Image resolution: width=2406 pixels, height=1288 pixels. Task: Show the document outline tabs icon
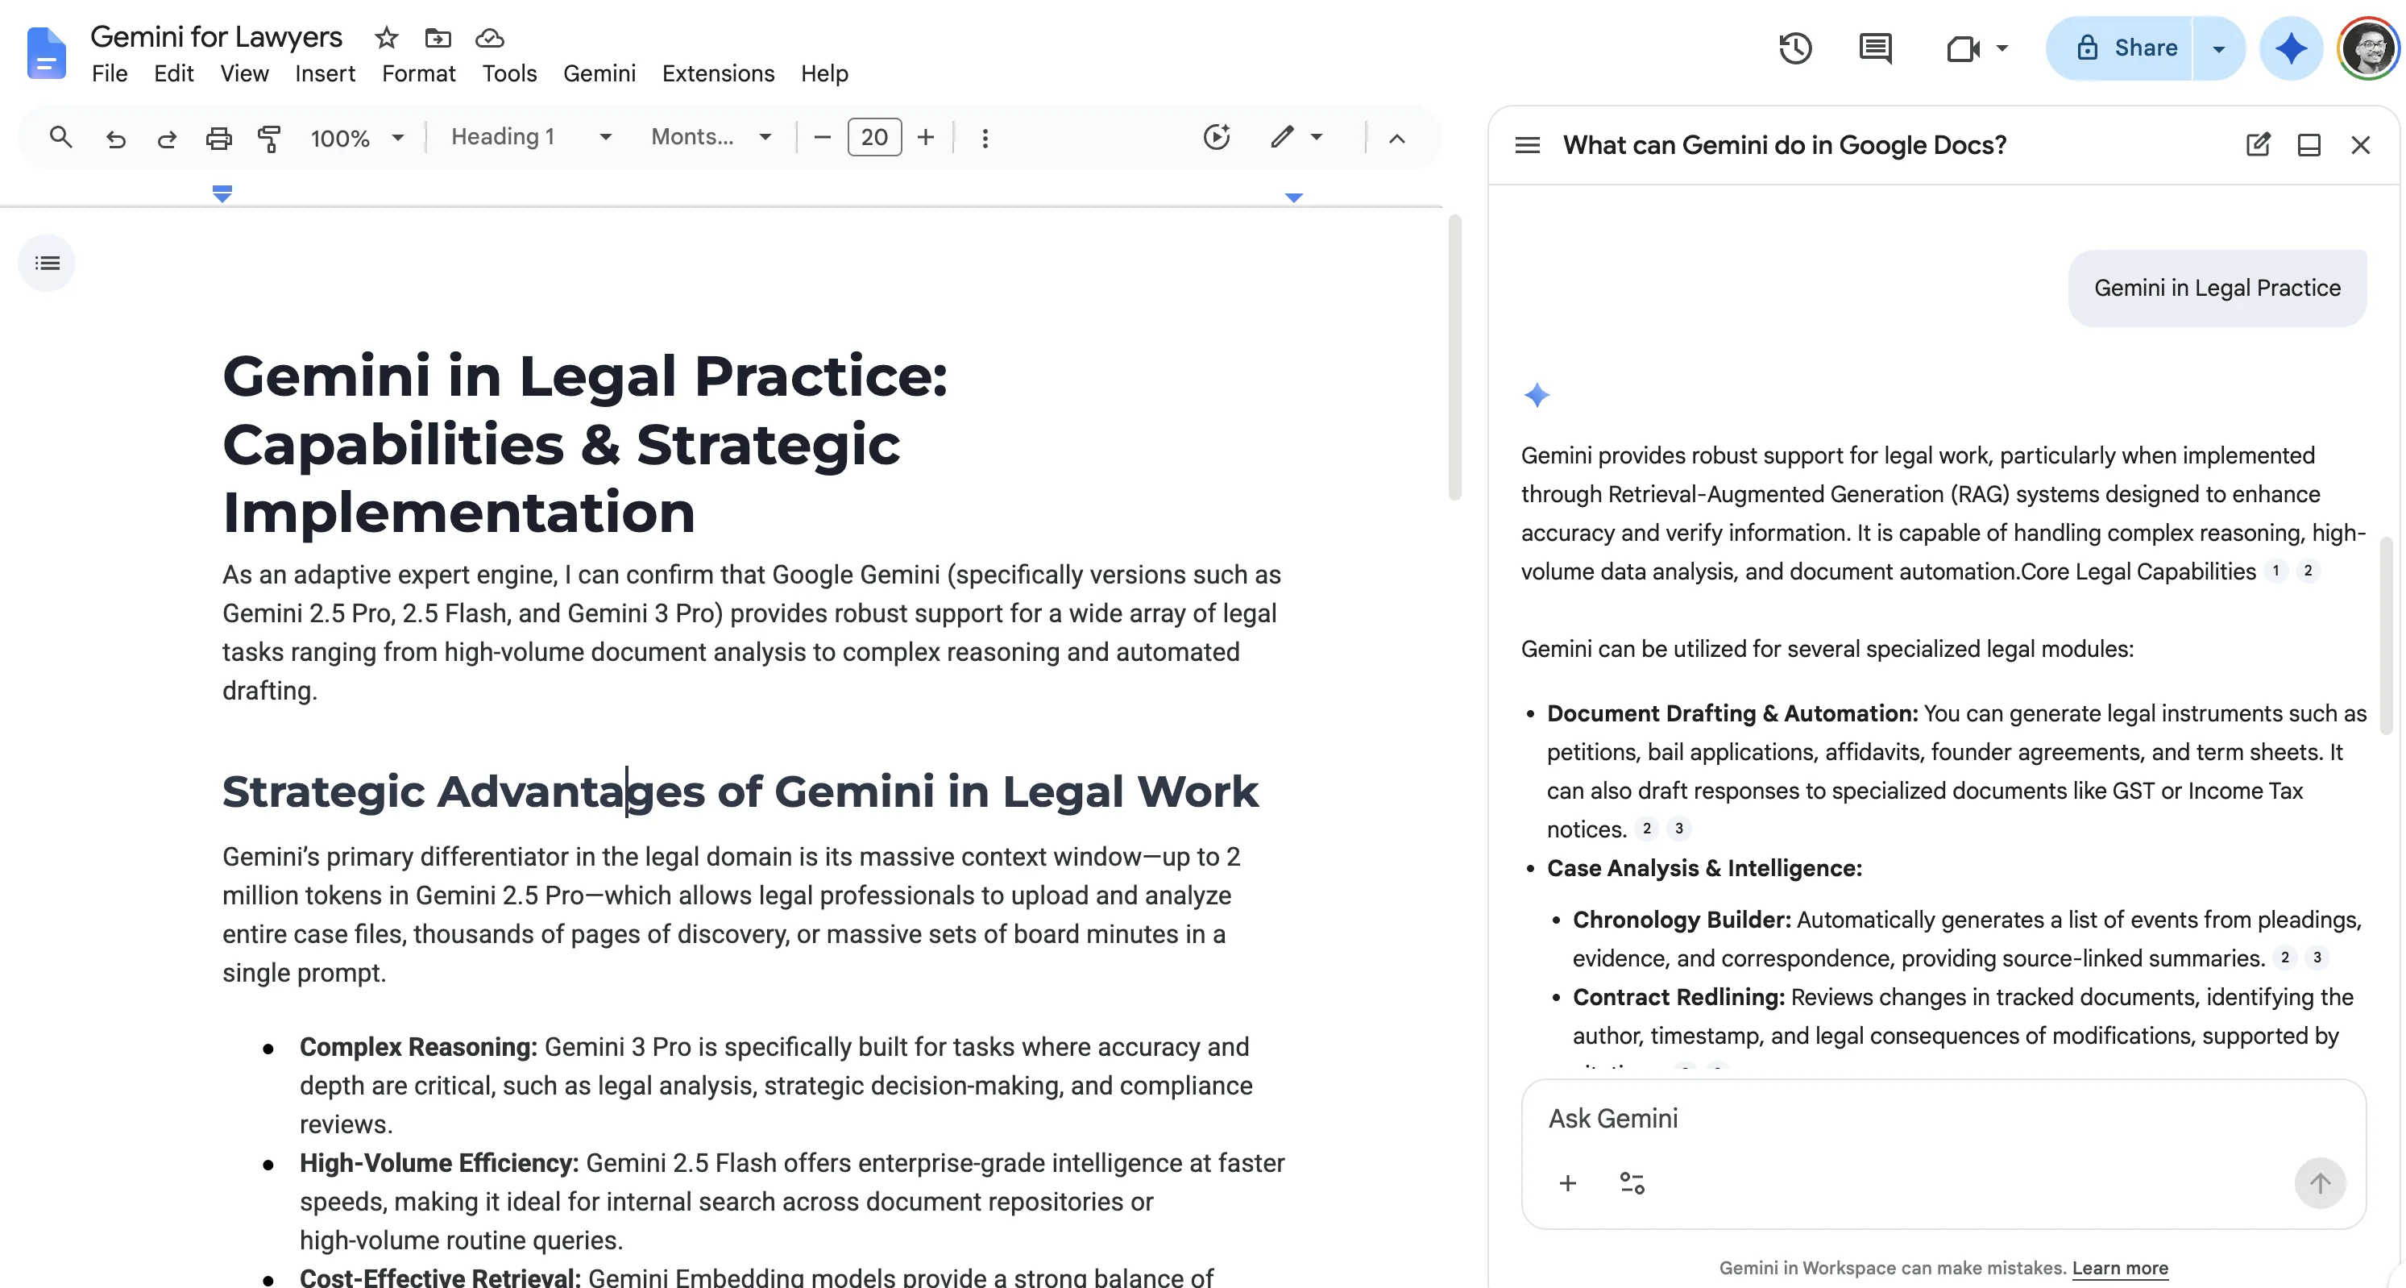(47, 264)
